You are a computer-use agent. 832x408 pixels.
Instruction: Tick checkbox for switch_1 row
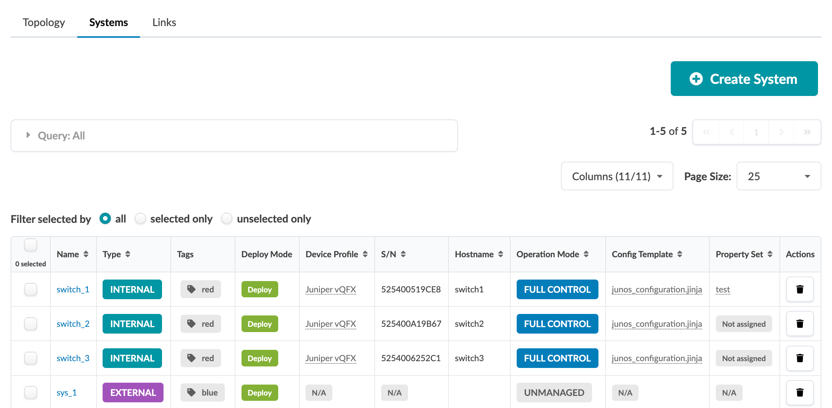(31, 289)
